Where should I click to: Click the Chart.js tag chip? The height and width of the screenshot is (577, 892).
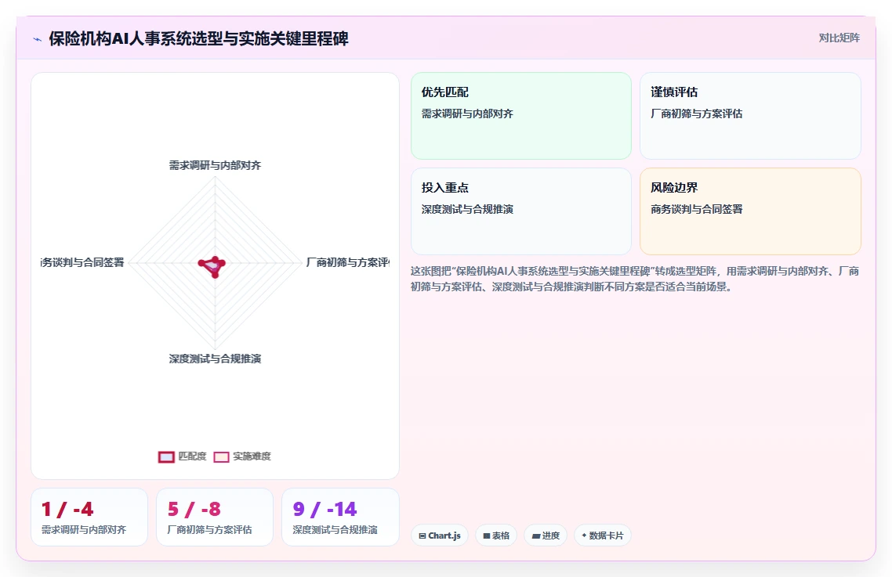point(440,536)
